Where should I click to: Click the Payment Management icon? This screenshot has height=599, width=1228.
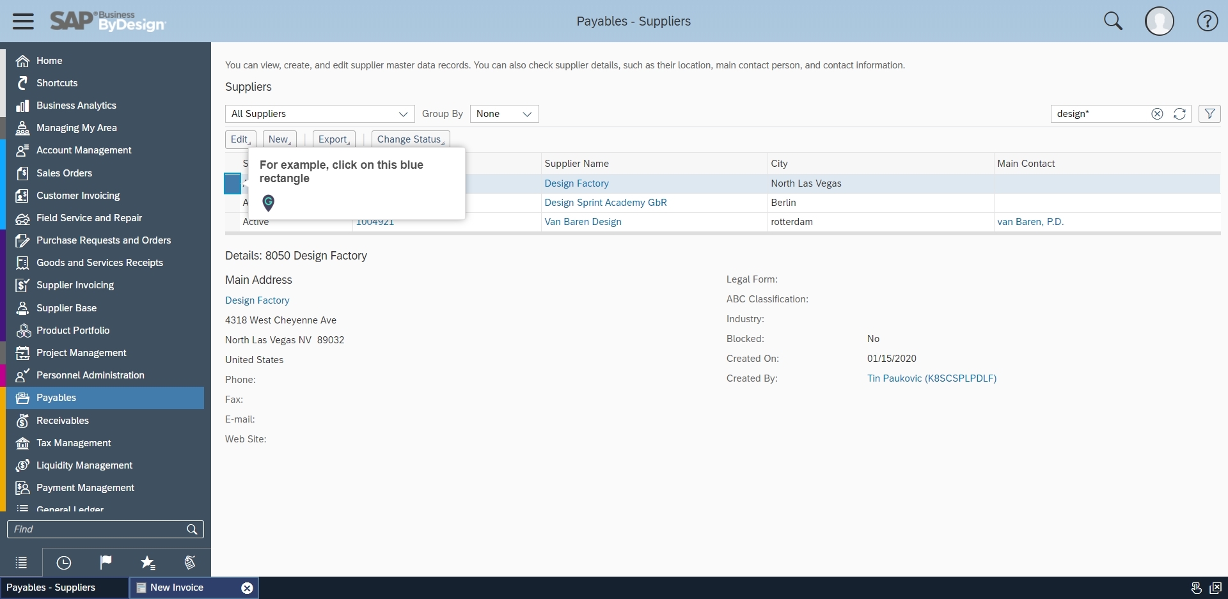(x=22, y=488)
